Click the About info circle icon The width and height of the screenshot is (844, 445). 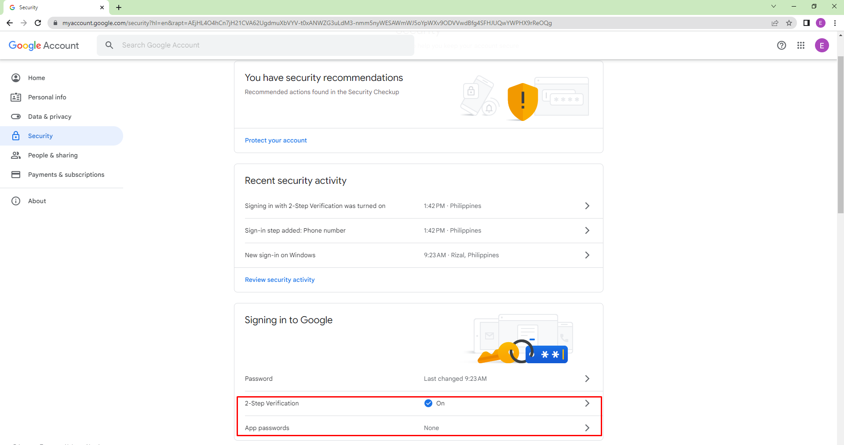pyautogui.click(x=16, y=201)
